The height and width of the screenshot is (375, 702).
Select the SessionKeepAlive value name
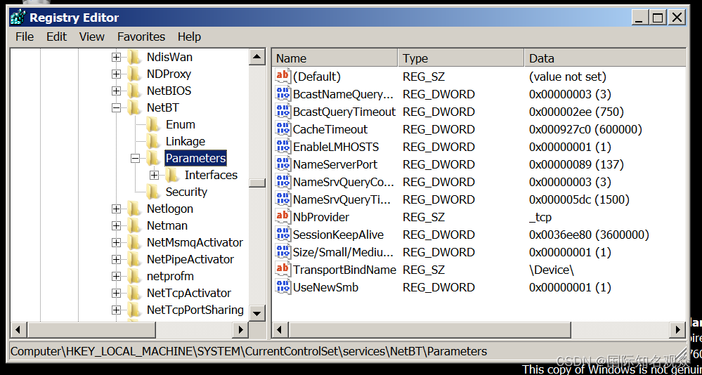pyautogui.click(x=338, y=235)
